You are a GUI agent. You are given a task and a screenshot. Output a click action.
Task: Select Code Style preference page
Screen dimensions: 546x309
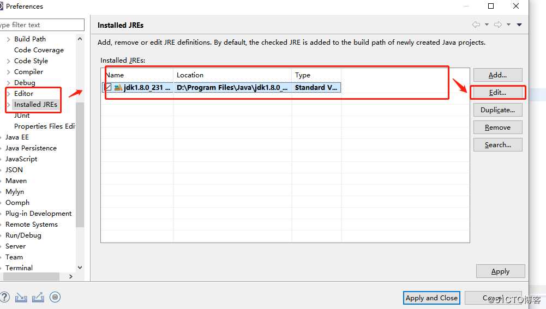point(31,61)
